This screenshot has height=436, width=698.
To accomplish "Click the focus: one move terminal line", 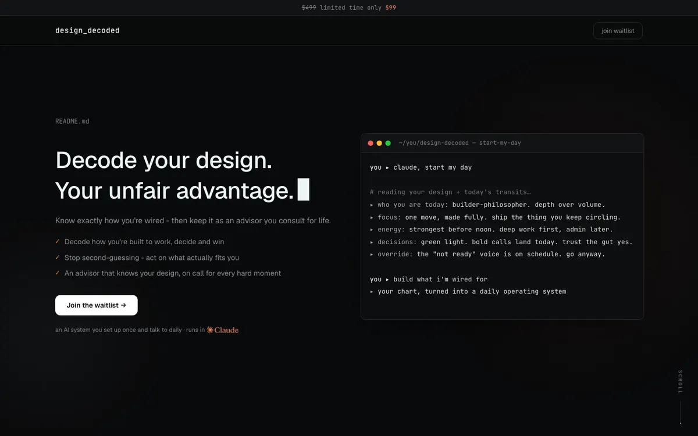I will pos(496,217).
